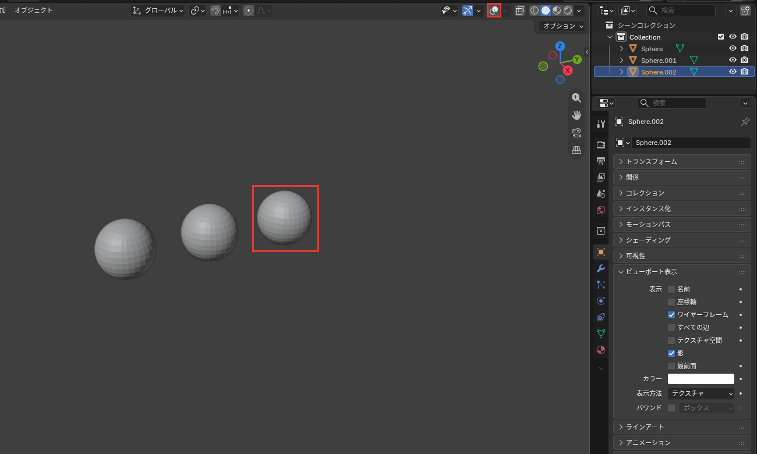Image resolution: width=757 pixels, height=454 pixels.
Task: Toggle the snap magnet icon
Action: tap(215, 10)
